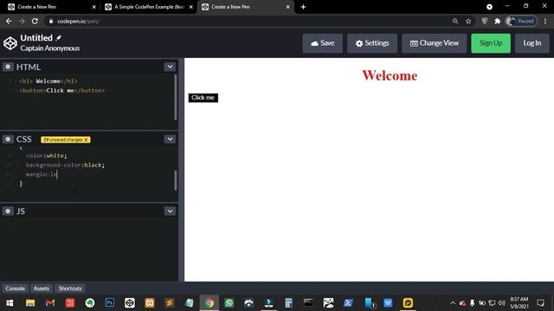Click the CSS editor vertical scrollbar
554x311 pixels.
[176, 181]
